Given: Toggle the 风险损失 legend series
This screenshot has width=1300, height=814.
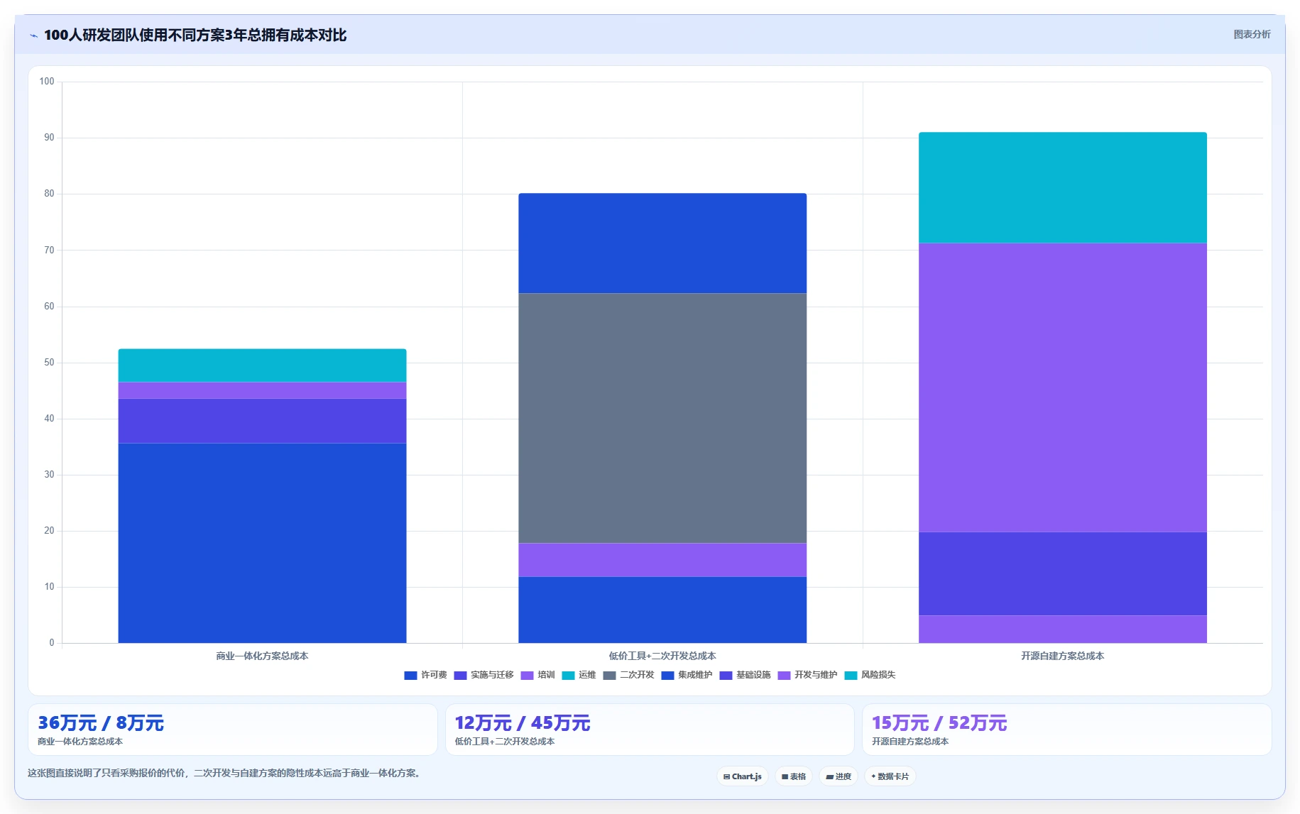Looking at the screenshot, I should (x=870, y=675).
